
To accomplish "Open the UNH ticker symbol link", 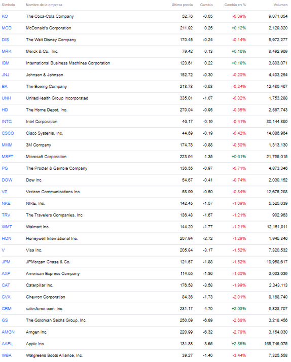I will click(x=6, y=98).
